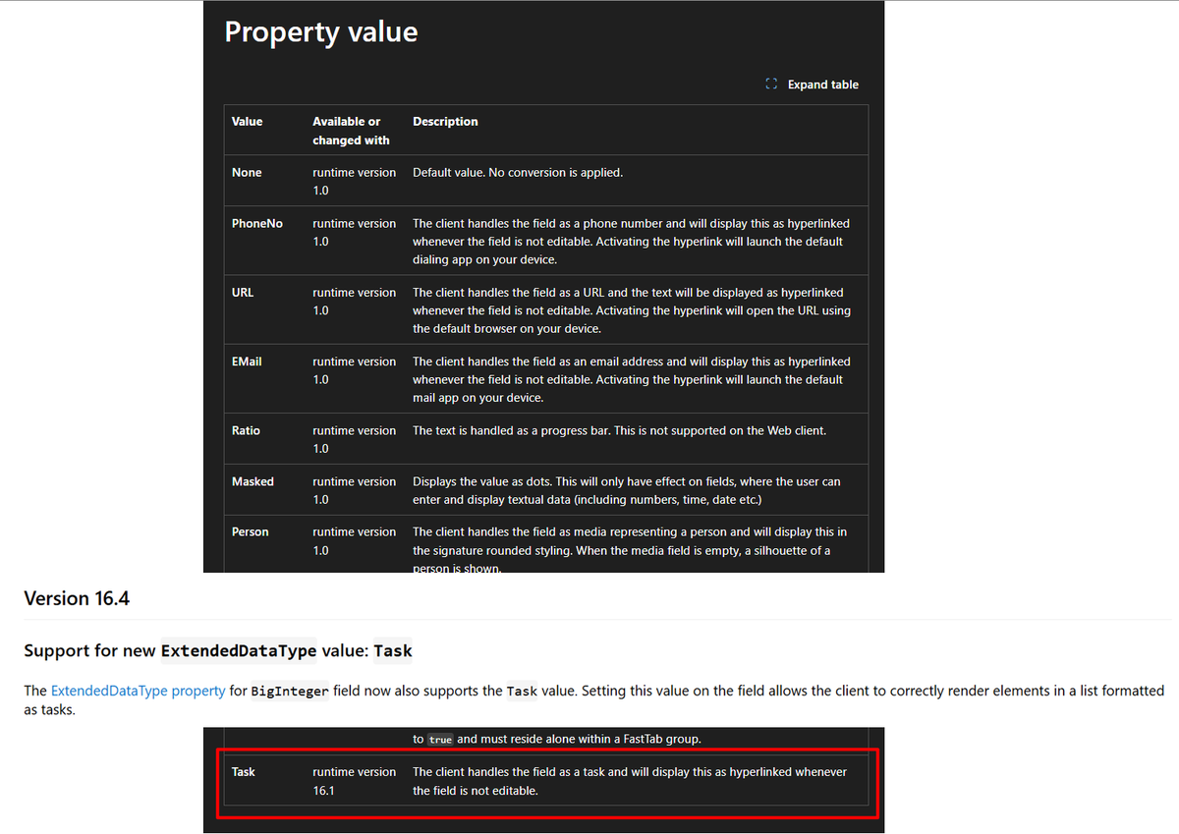
Task: Click the Available or changed with header
Action: point(351,131)
